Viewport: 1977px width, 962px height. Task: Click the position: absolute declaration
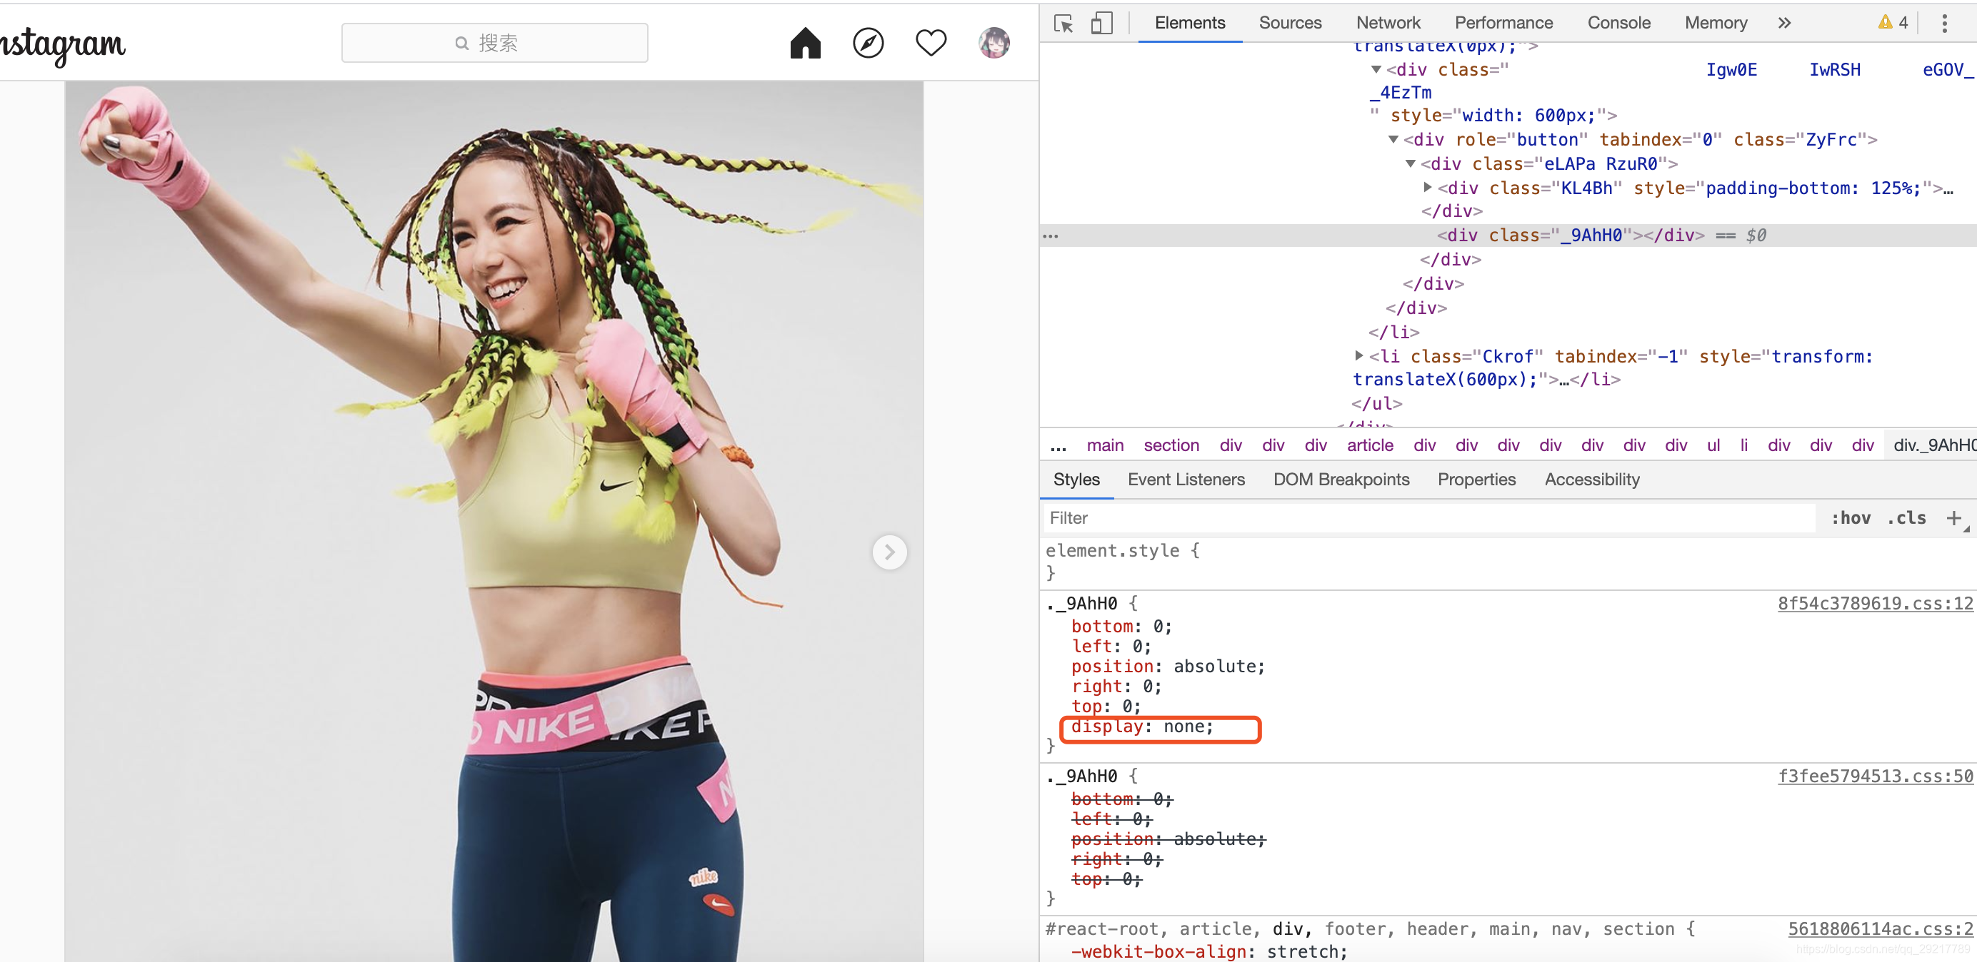[x=1167, y=667]
